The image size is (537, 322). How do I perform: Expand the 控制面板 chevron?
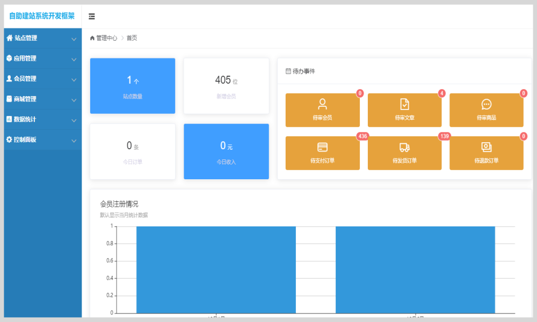click(74, 141)
